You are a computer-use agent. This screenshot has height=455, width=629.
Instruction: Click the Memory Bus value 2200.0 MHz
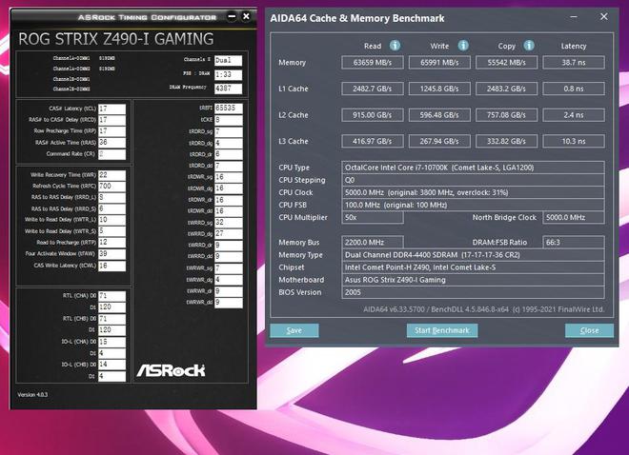tap(373, 243)
